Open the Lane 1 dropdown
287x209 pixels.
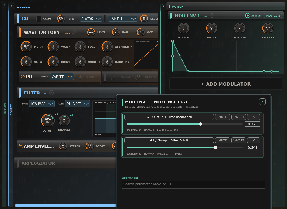pos(123,19)
